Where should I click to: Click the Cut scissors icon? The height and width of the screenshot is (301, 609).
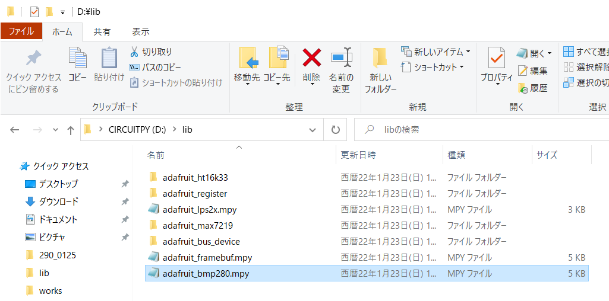[134, 52]
